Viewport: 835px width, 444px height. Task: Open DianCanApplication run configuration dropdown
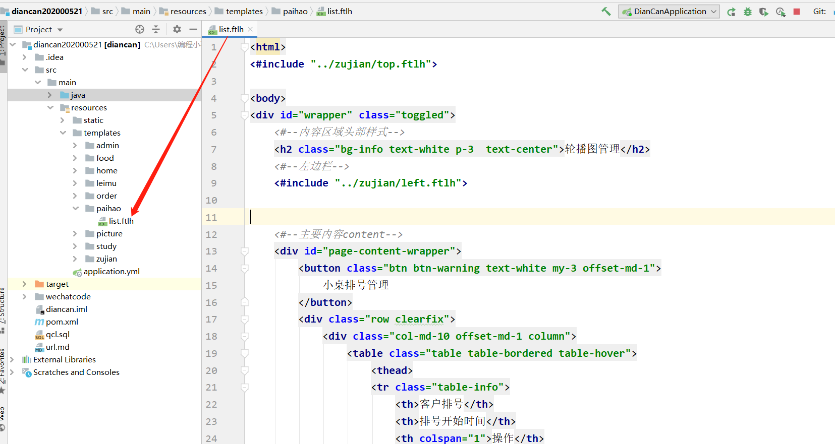[669, 12]
